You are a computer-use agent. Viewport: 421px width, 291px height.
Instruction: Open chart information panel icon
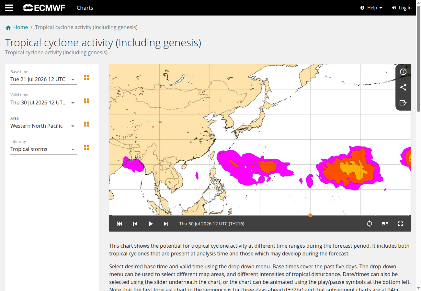tap(403, 72)
